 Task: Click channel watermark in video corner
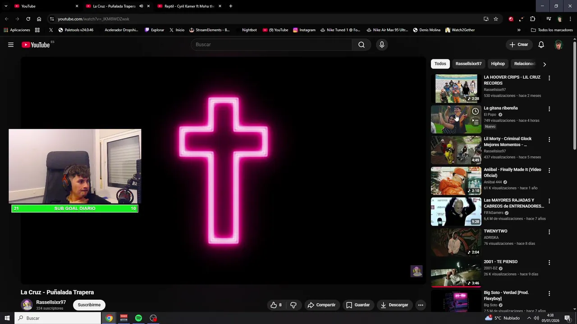417,271
